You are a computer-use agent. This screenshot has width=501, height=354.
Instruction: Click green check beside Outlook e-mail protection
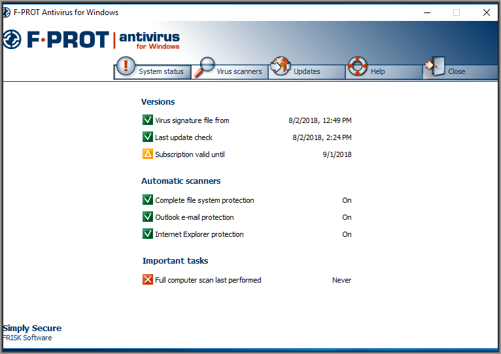[x=148, y=217]
